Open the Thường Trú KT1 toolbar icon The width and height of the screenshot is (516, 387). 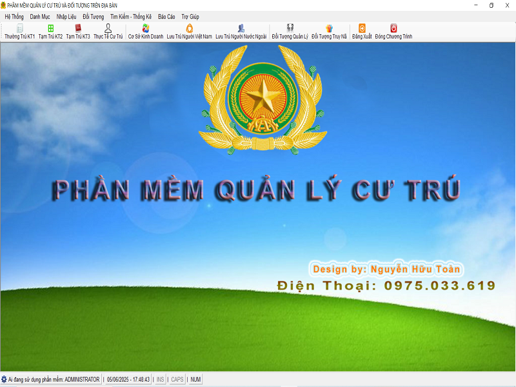click(x=19, y=28)
